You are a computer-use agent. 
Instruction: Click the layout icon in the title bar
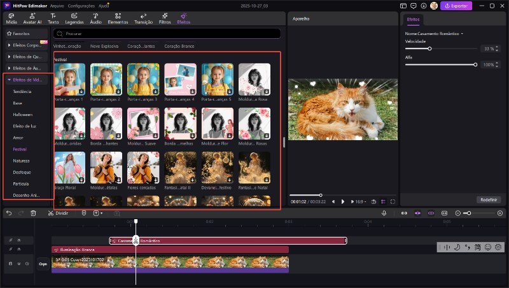[x=403, y=6]
